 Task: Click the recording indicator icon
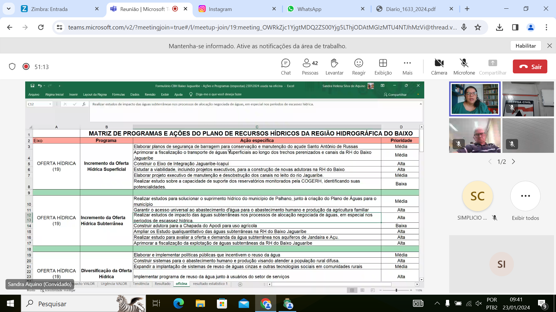coord(26,67)
